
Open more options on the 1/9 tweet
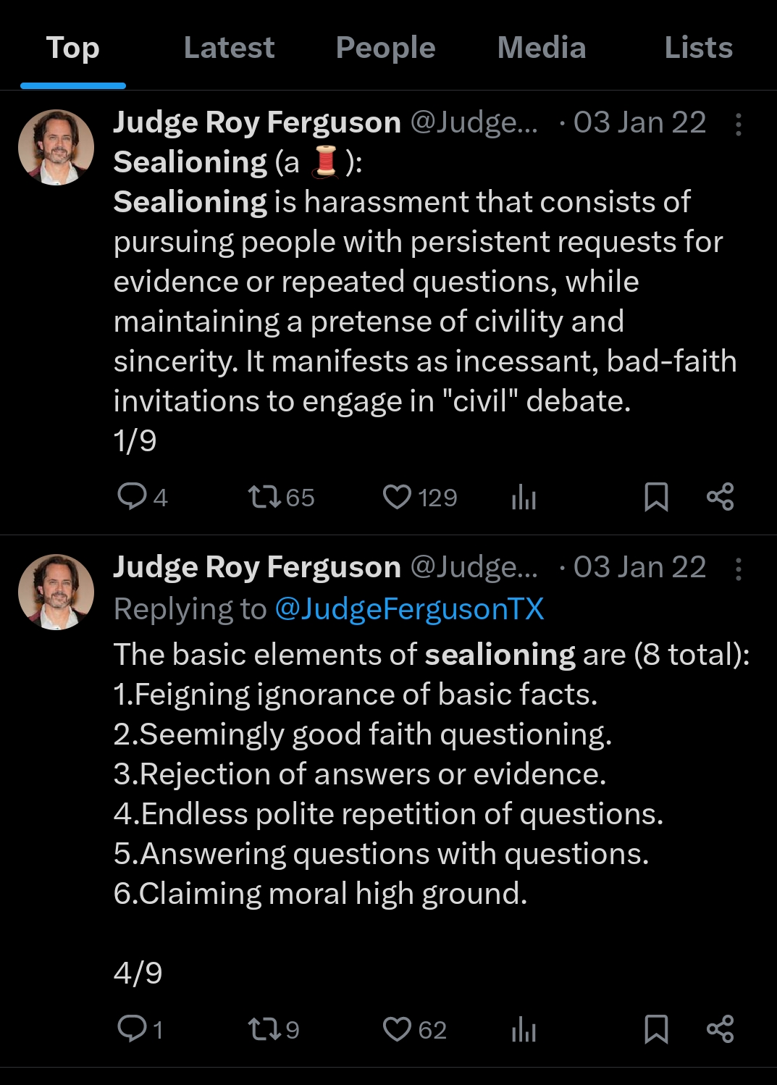738,125
